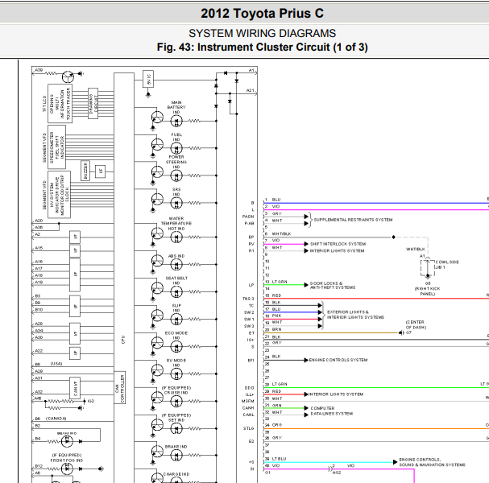
Task: Click the '(CENTER OF DASH)' note
Action: coord(416,324)
